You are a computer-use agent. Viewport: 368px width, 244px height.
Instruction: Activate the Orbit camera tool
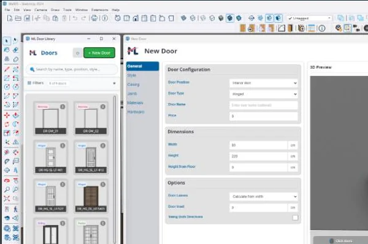click(7, 181)
